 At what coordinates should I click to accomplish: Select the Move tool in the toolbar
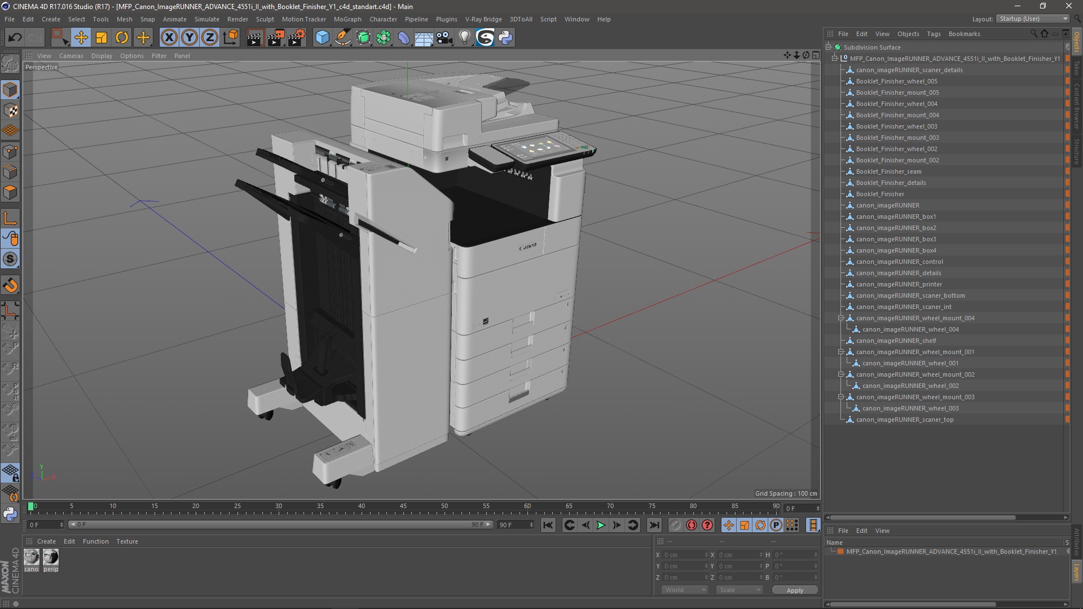click(81, 37)
